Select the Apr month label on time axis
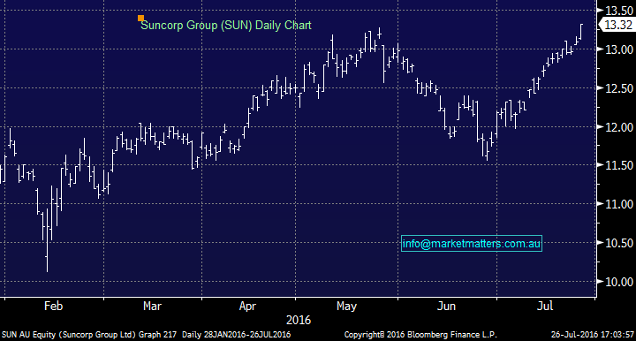This screenshot has height=341, width=636. [x=247, y=307]
